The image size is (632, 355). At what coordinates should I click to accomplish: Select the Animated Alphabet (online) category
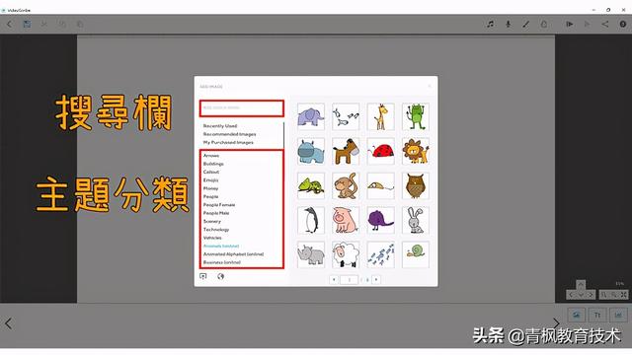[x=233, y=254]
